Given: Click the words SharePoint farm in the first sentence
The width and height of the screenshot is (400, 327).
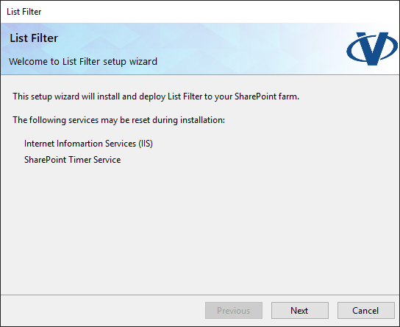Looking at the screenshot, I should point(266,96).
